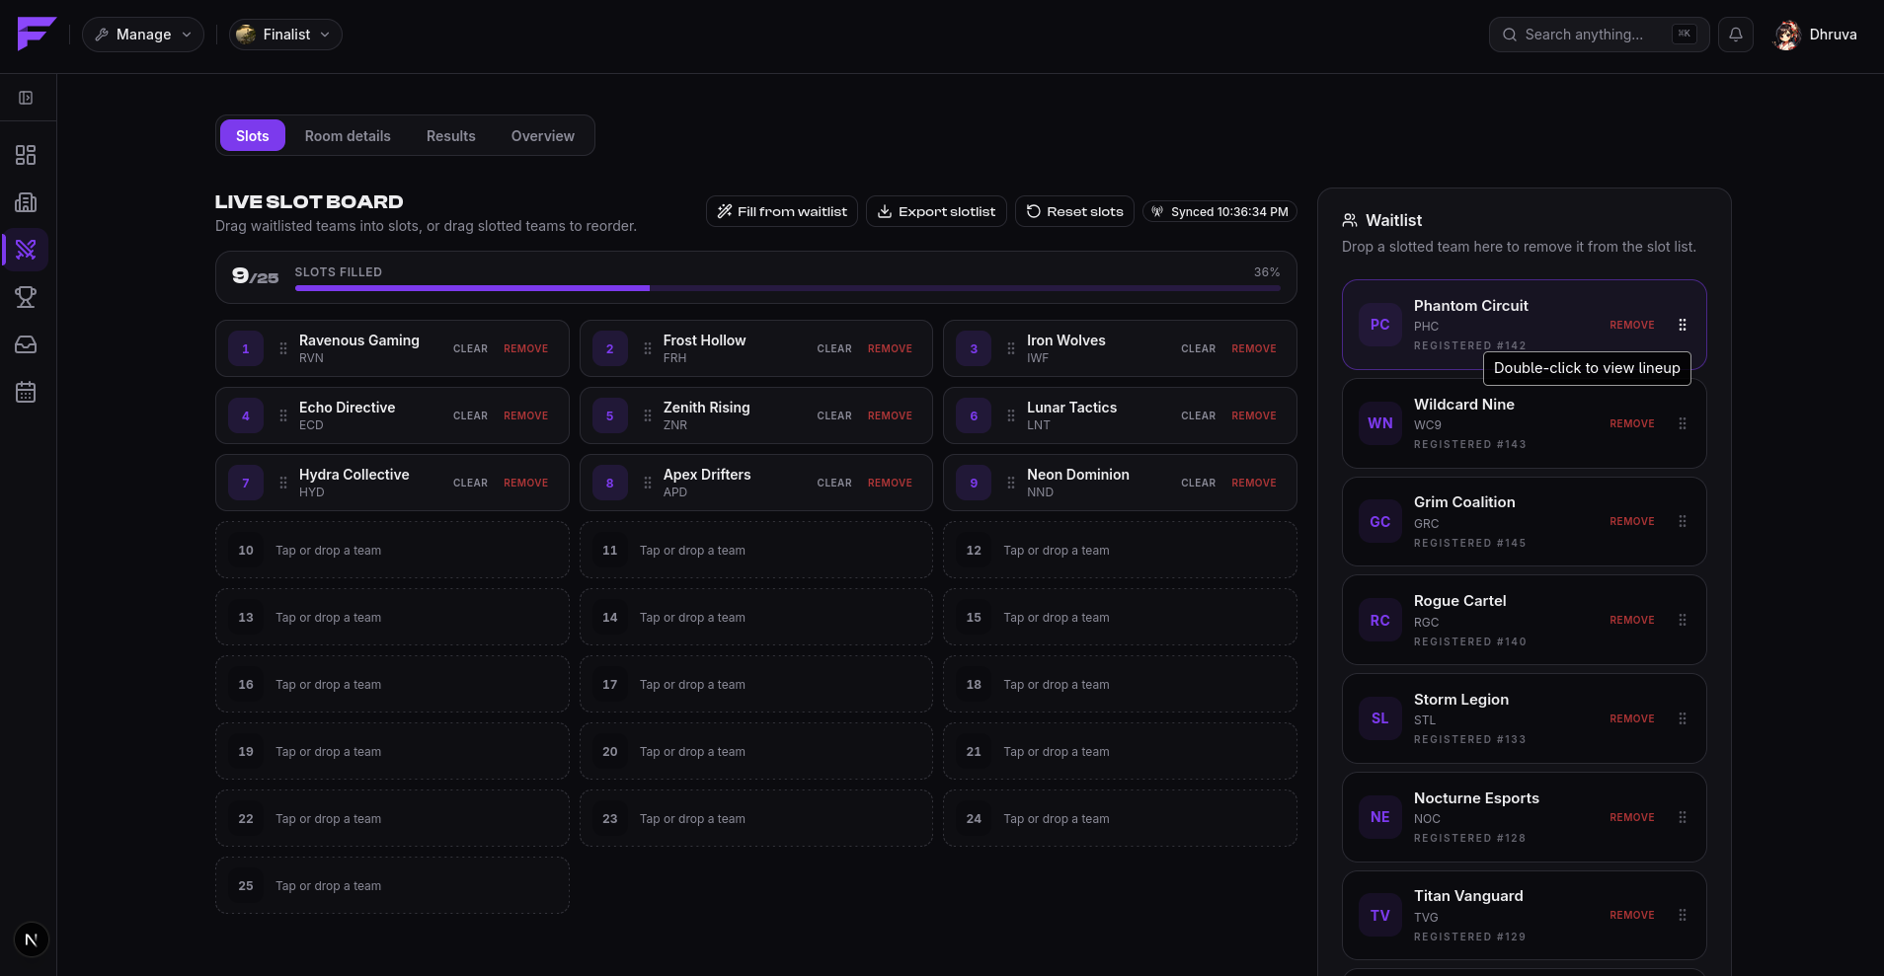Click the slots filled progress bar
This screenshot has width=1884, height=976.
[x=788, y=288]
